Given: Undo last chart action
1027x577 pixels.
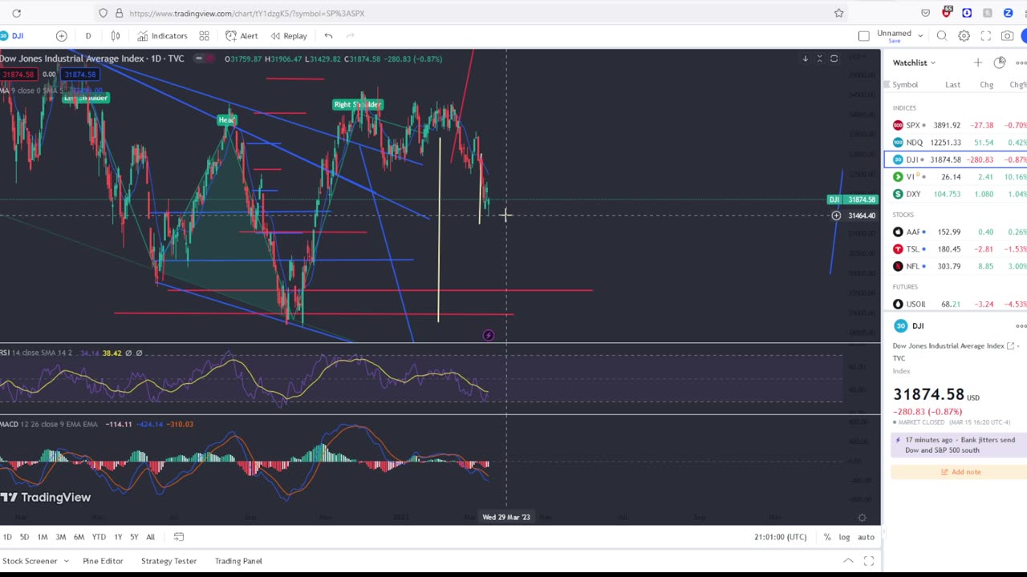Looking at the screenshot, I should pyautogui.click(x=328, y=36).
